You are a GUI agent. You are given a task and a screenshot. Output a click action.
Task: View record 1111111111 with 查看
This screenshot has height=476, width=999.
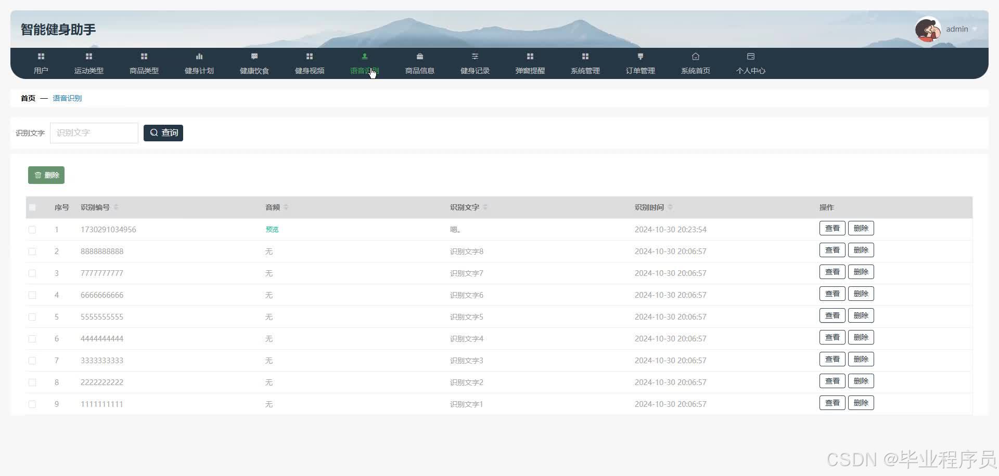tap(832, 403)
